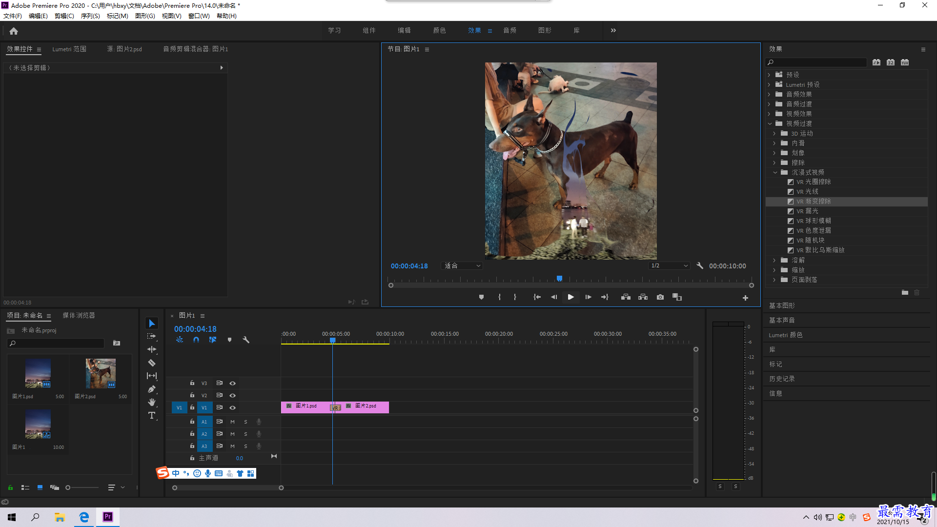
Task: Open the 1/2 playback resolution dropdown
Action: pos(669,266)
